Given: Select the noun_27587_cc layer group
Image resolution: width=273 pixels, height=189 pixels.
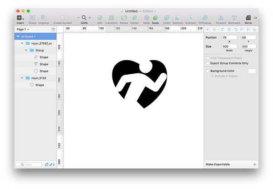Looking at the screenshot, I should click(35, 43).
